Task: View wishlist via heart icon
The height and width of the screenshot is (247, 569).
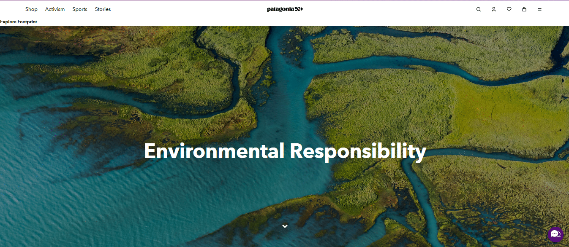Action: pos(509,9)
